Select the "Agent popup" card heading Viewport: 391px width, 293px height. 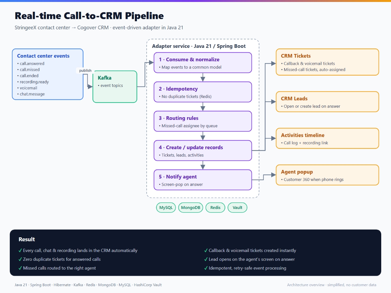point(297,172)
